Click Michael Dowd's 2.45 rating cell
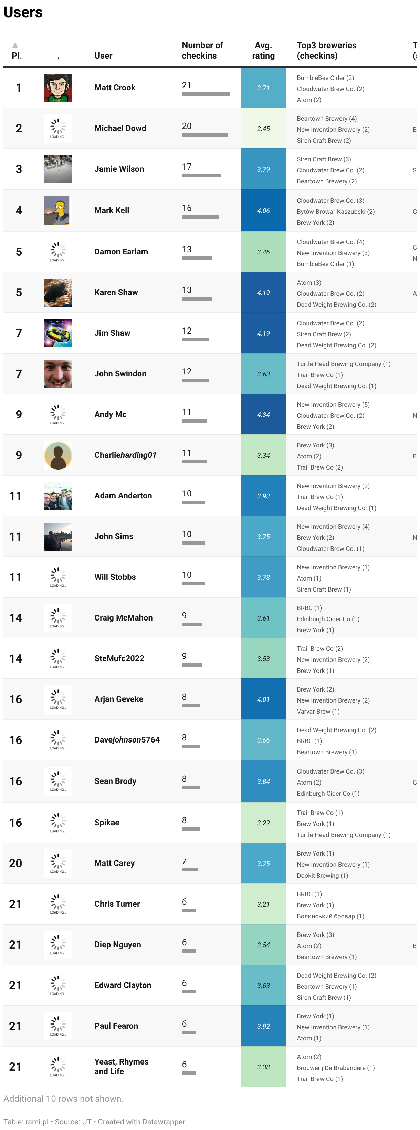The image size is (420, 1130). [263, 129]
